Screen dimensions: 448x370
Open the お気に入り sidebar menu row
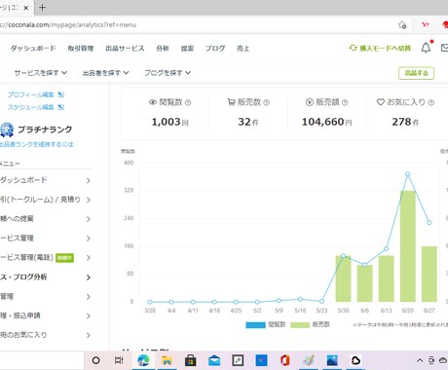click(x=46, y=335)
